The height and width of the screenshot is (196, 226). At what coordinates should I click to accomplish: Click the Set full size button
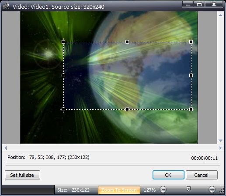click(x=22, y=175)
